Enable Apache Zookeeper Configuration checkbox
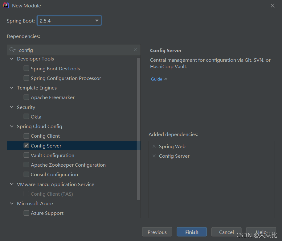282x241 pixels. (26, 165)
